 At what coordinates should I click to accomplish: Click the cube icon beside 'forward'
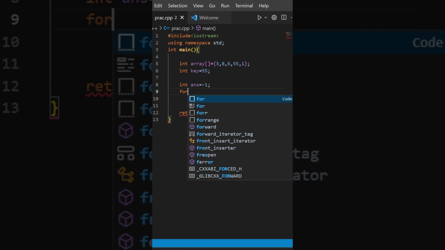coord(192,127)
